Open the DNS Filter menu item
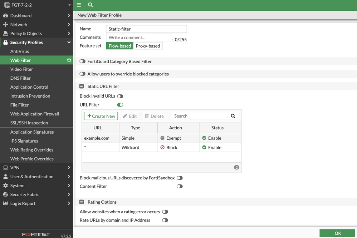Viewport: 357px width, 238px height. (x=20, y=78)
